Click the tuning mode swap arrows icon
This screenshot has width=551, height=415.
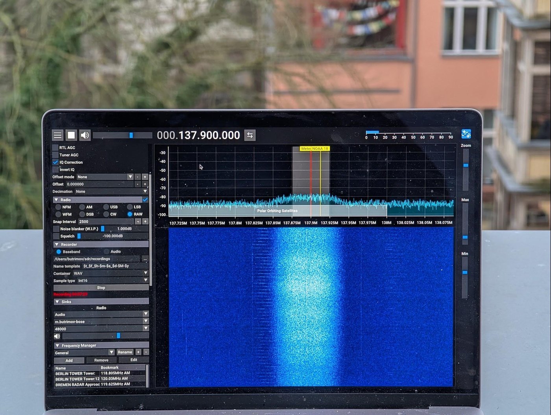click(250, 135)
